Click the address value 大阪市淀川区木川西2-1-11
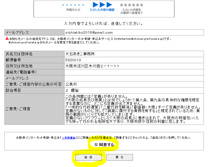Viewport: 208px width, 167px height. pyautogui.click(x=92, y=66)
